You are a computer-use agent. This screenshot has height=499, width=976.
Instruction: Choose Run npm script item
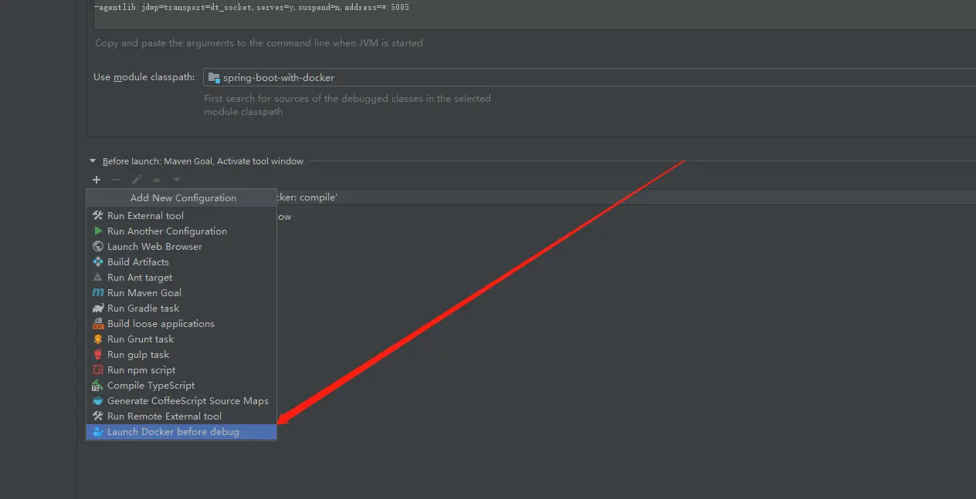[x=181, y=370]
